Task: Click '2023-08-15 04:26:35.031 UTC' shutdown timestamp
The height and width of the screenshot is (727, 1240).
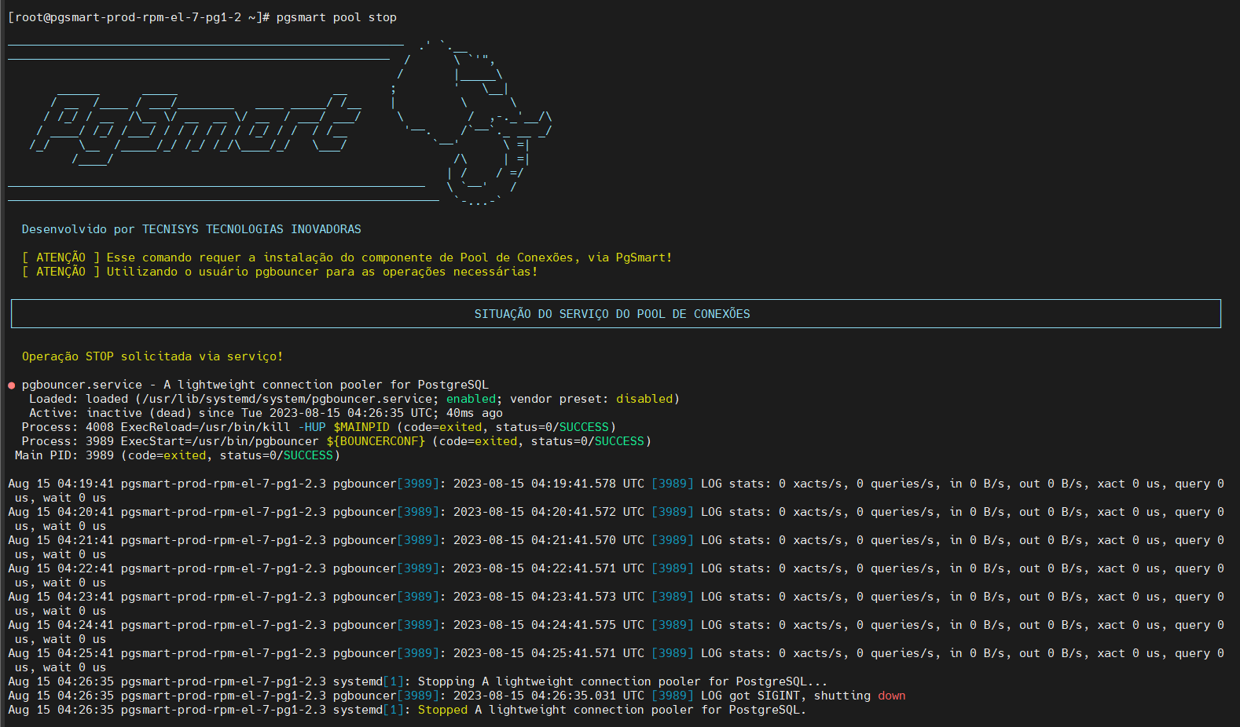Action: click(548, 696)
